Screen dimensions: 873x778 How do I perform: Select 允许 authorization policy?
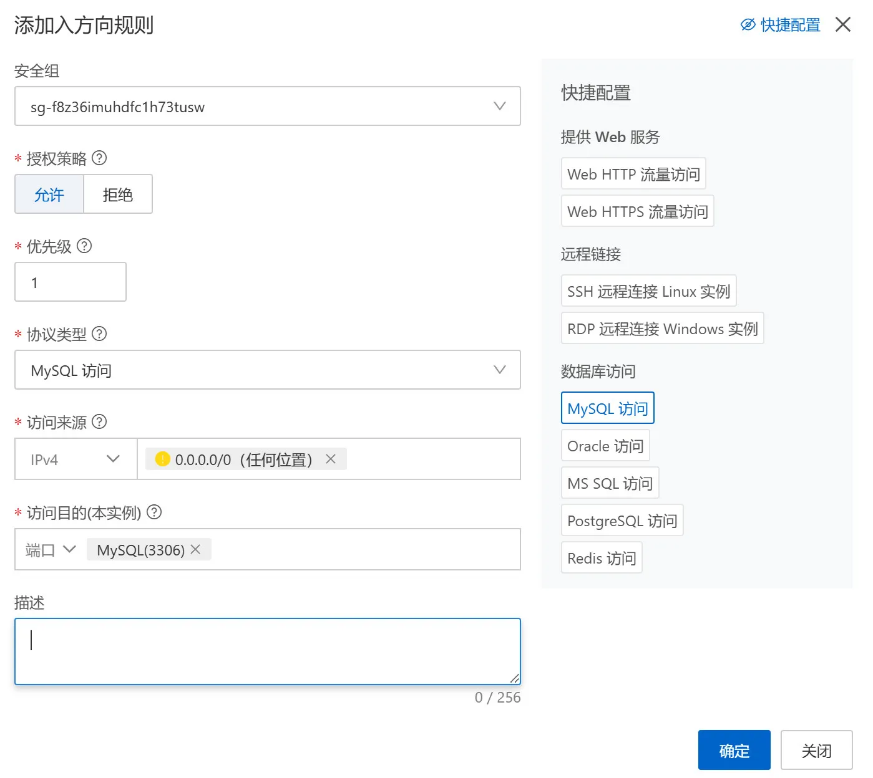[49, 194]
